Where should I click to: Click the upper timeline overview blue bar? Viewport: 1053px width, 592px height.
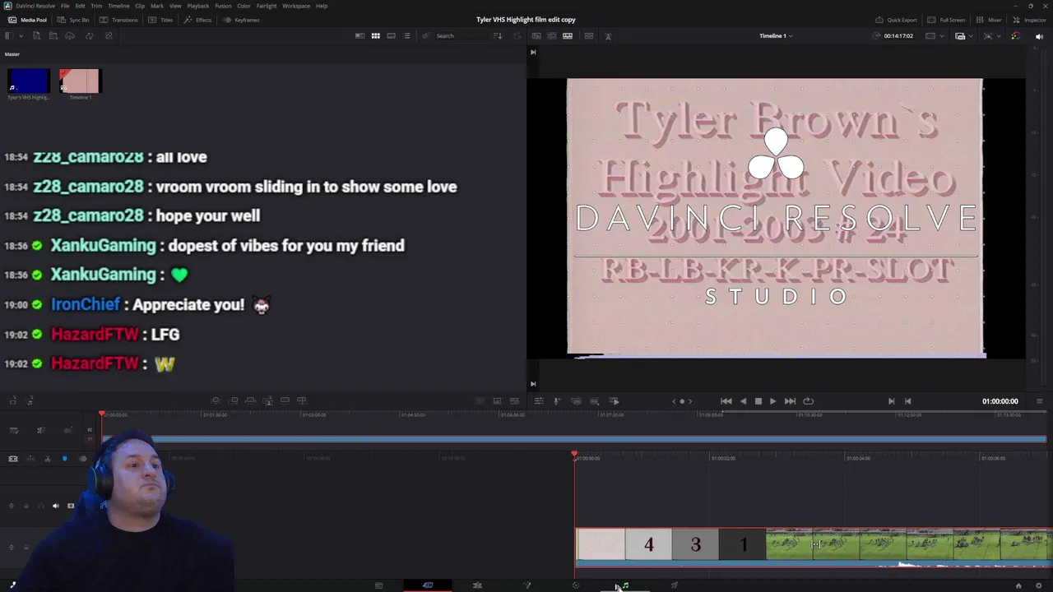573,439
